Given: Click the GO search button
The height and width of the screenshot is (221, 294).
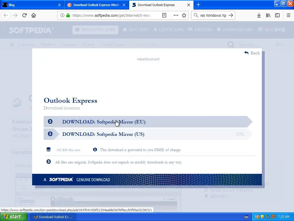Looking at the screenshot, I should click(x=279, y=44).
